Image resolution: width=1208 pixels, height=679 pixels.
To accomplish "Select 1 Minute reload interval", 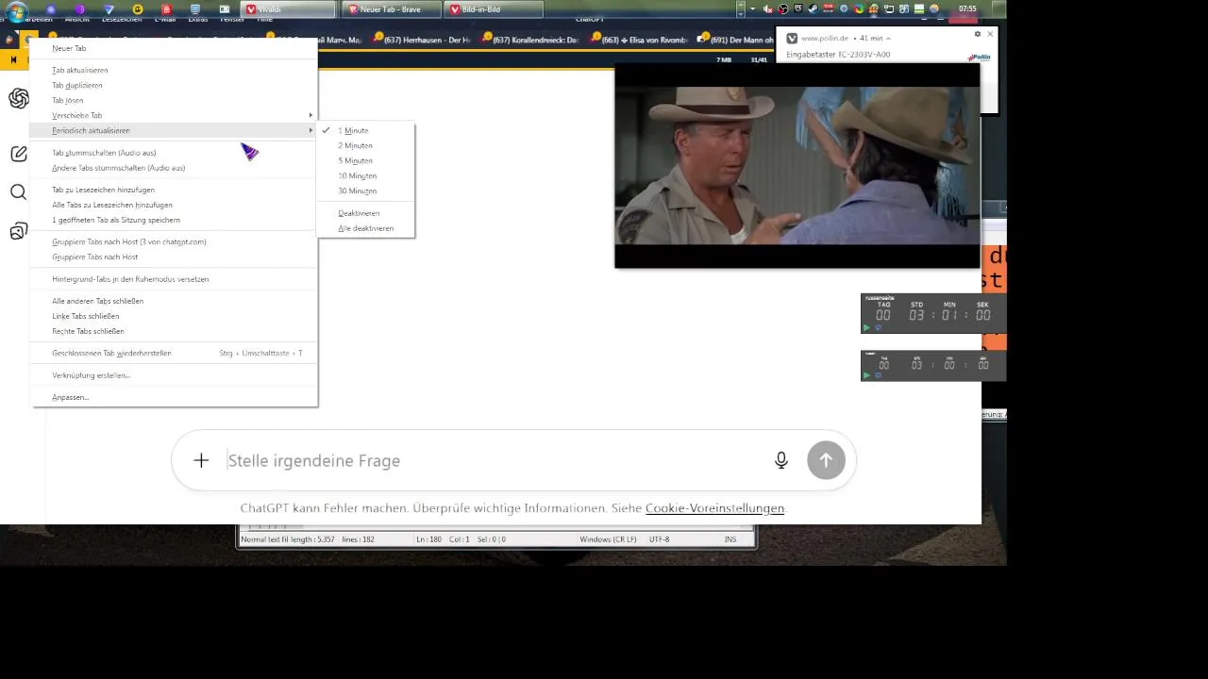I will pos(366,130).
